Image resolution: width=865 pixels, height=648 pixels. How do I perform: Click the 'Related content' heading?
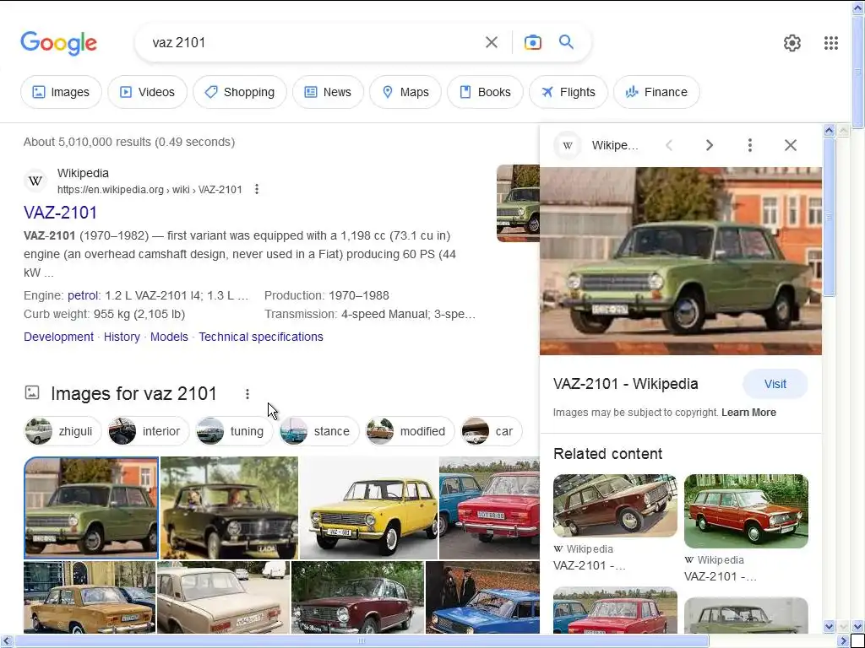607,454
